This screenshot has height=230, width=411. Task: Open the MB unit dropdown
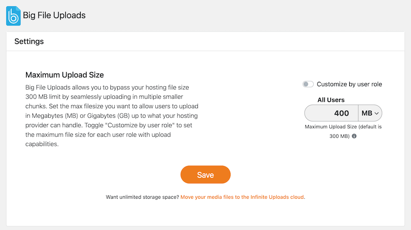coord(370,114)
